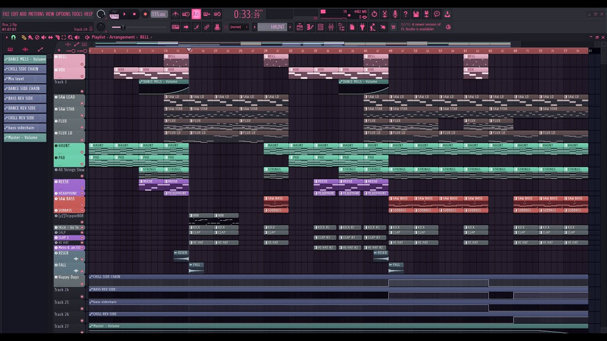607x341 pixels.
Task: Save the project with the floppy icon
Action: pyautogui.click(x=416, y=14)
